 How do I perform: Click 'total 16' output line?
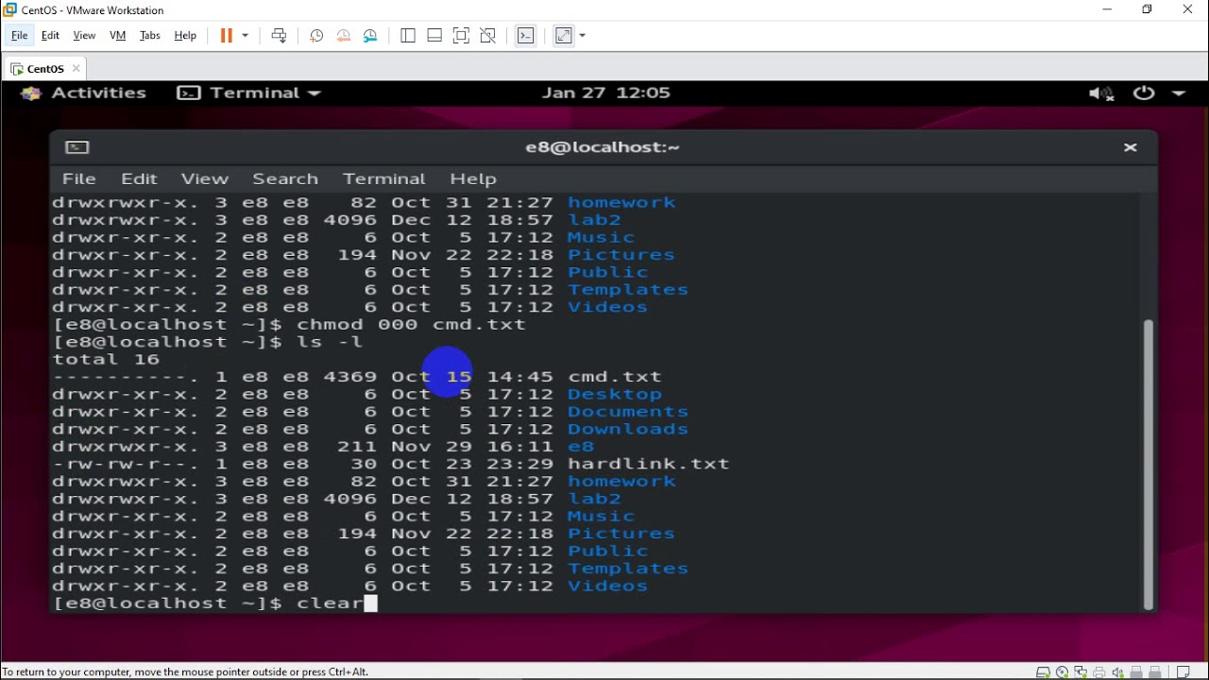[106, 360]
